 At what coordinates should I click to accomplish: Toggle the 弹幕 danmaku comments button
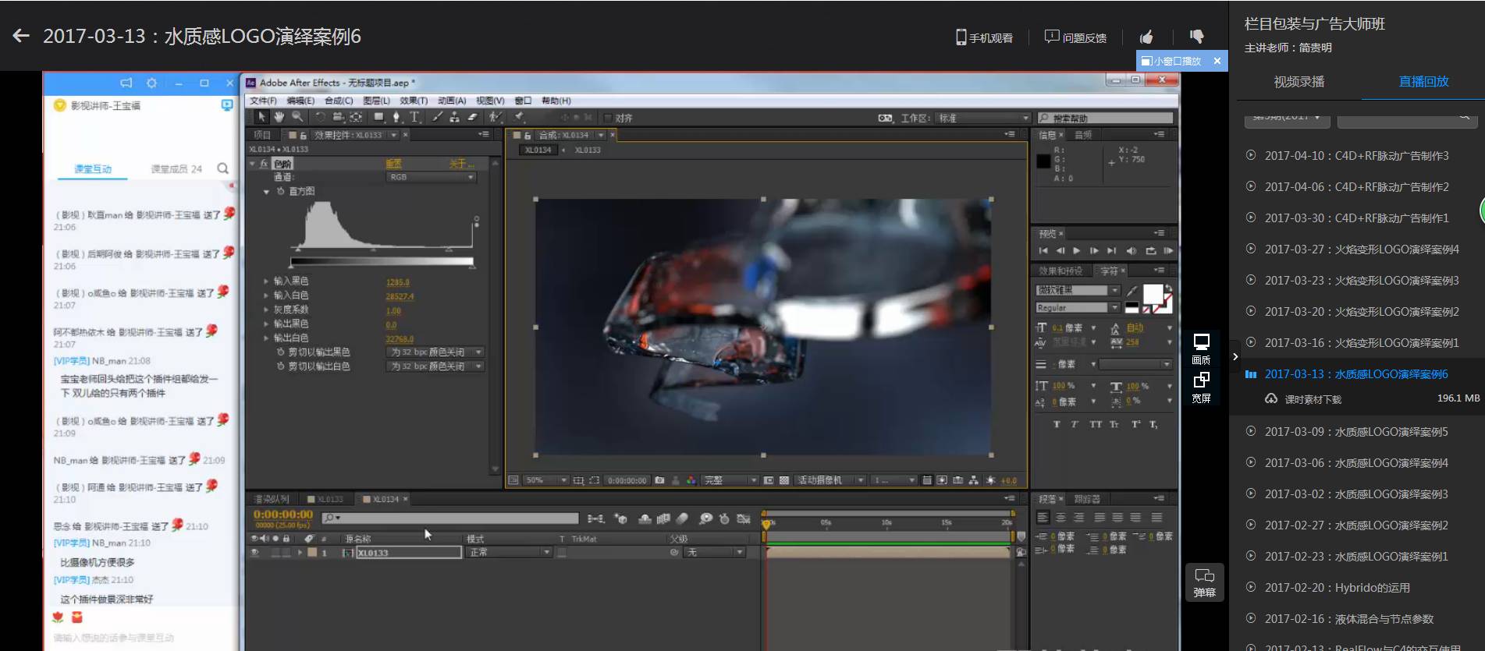click(1204, 582)
